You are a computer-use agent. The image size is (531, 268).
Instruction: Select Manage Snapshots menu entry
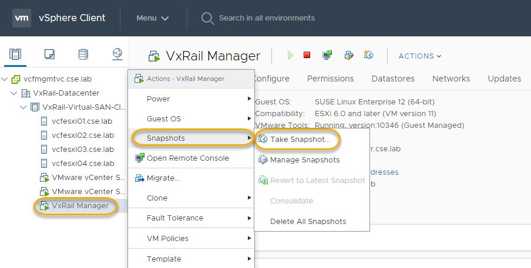pos(304,160)
